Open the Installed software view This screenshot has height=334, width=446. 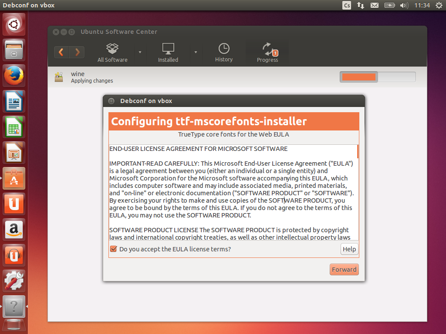[x=168, y=53]
